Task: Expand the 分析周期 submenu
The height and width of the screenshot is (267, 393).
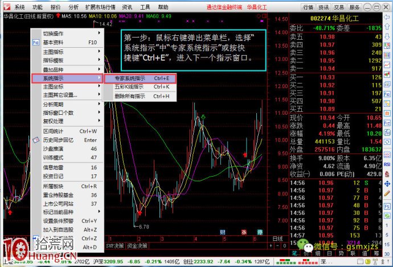Action: (67, 105)
